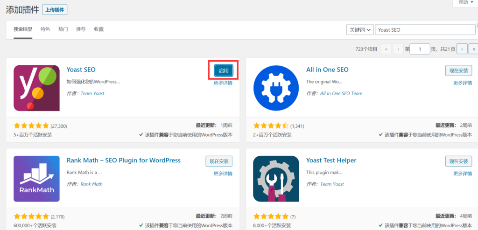This screenshot has width=478, height=230.
Task: Click the Yoast Test Helper star rating
Action: [271, 216]
